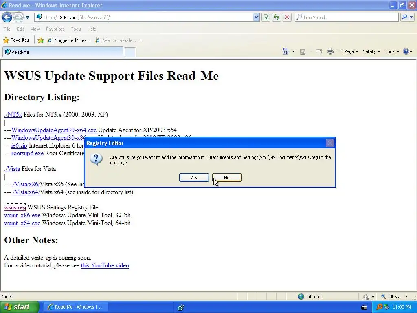The height and width of the screenshot is (313, 417).
Task: Open Web Slice Gallery dropdown
Action: [x=119, y=40]
